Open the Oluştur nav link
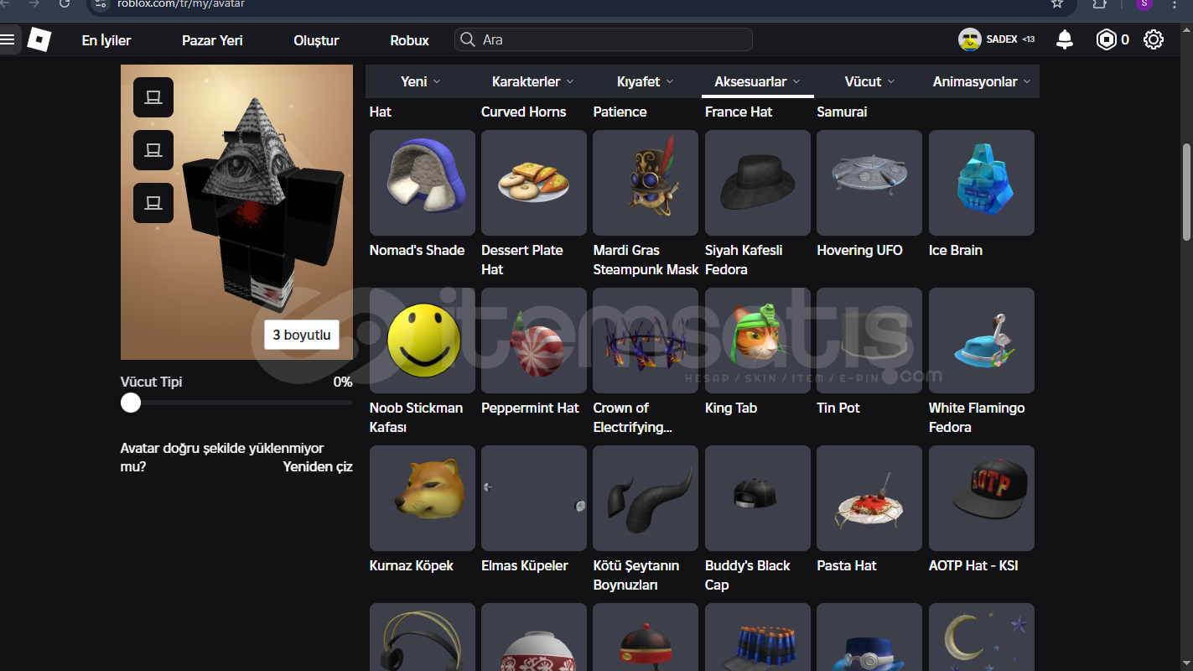This screenshot has height=671, width=1193. [316, 40]
